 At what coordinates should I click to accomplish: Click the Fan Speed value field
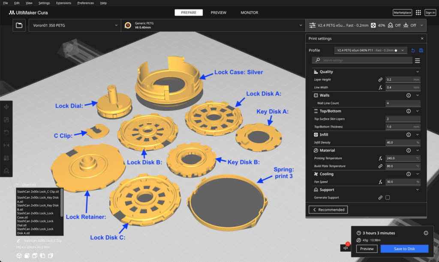403,182
